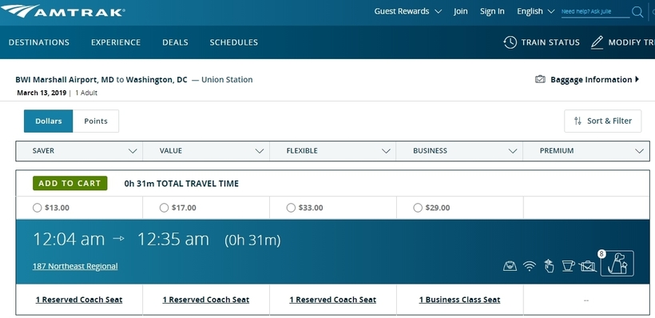This screenshot has width=655, height=318.
Task: Select the $13.00 Saver fare
Action: pos(38,208)
